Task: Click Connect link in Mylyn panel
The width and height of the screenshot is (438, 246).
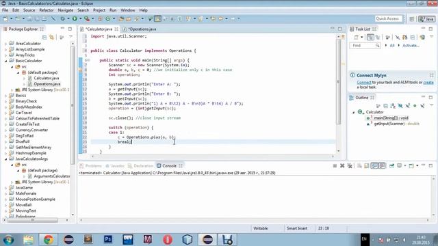Action: [364, 83]
